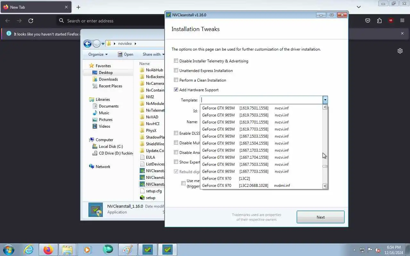
Task: Open Explorer recent locations dropdown arrow
Action: click(103, 44)
